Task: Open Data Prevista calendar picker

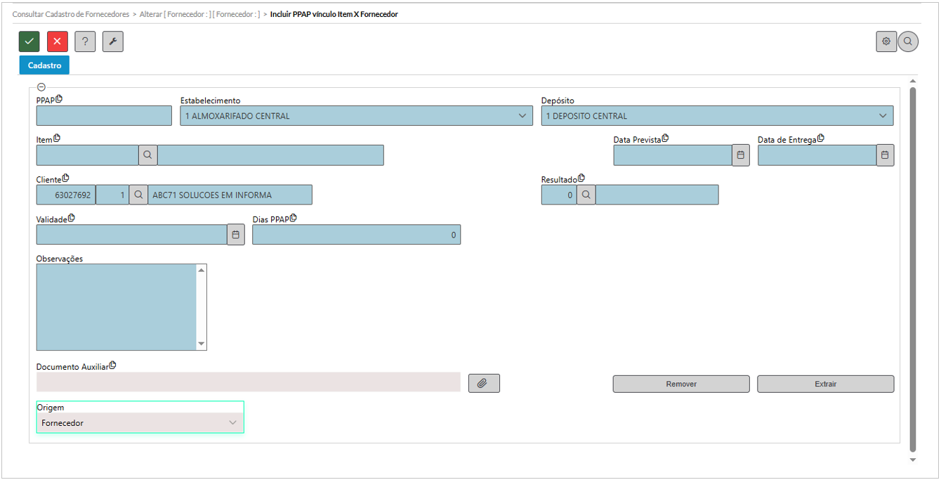Action: (x=740, y=155)
